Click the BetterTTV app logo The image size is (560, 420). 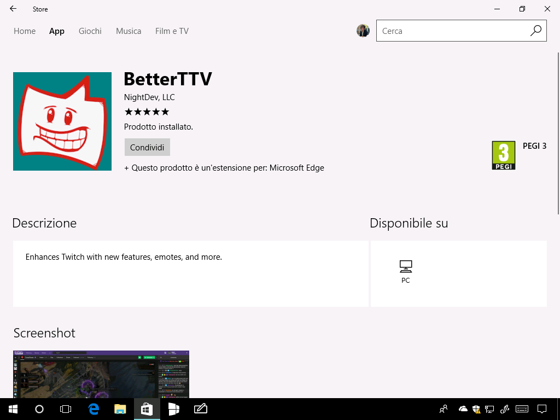62,121
